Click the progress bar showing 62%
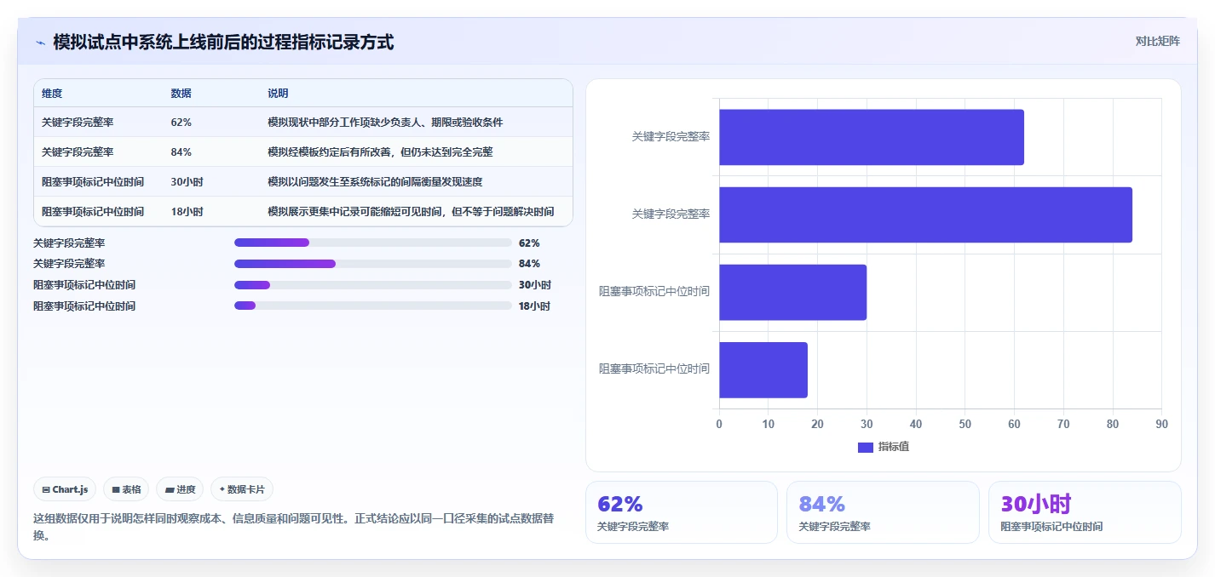The height and width of the screenshot is (577, 1215). [x=373, y=243]
